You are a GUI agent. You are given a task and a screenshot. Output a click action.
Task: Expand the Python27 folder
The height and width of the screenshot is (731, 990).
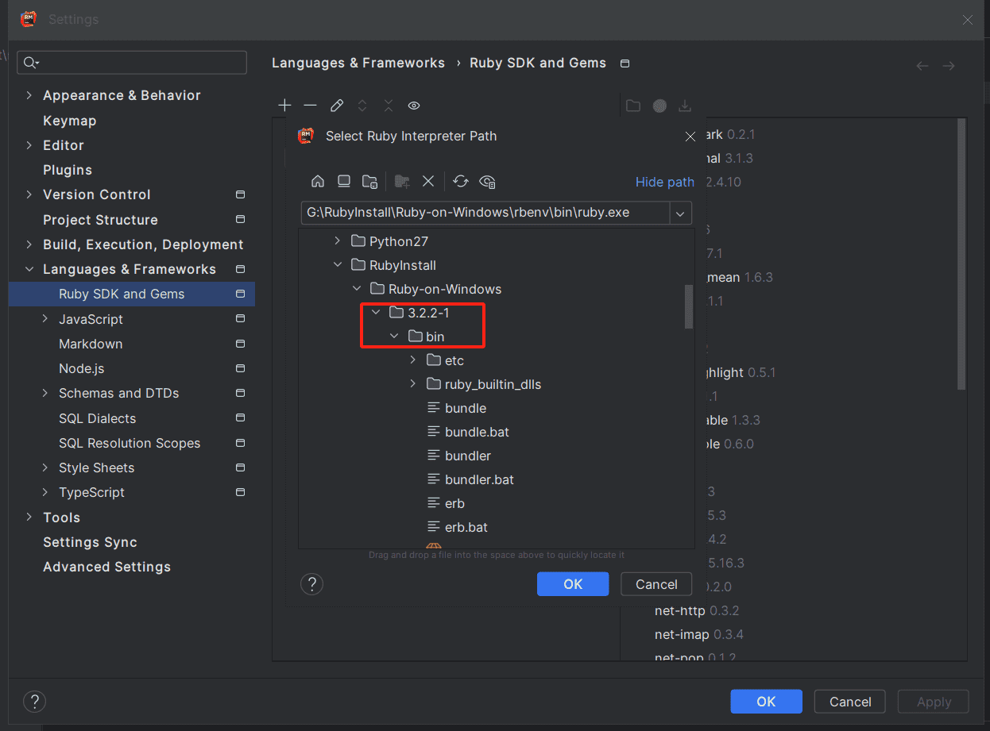click(x=338, y=241)
